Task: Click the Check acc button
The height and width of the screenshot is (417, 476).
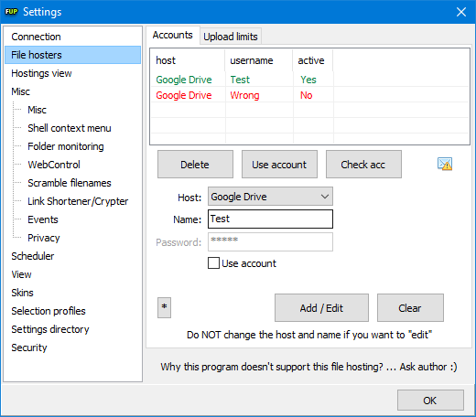Action: click(x=363, y=165)
